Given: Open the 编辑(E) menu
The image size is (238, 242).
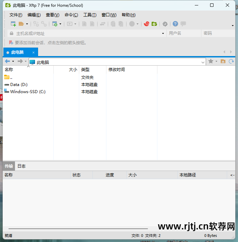Looking at the screenshot, I should coord(34,15).
